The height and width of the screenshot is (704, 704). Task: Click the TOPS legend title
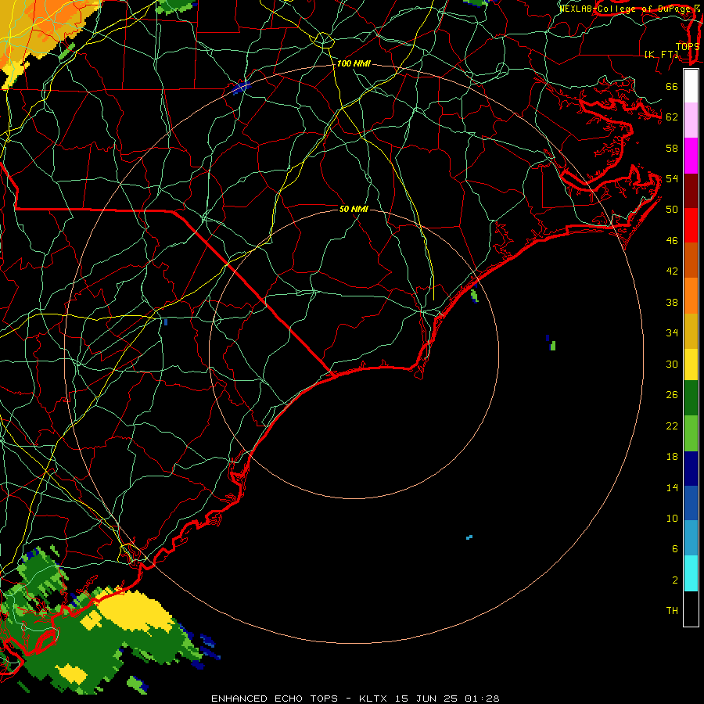pyautogui.click(x=688, y=46)
